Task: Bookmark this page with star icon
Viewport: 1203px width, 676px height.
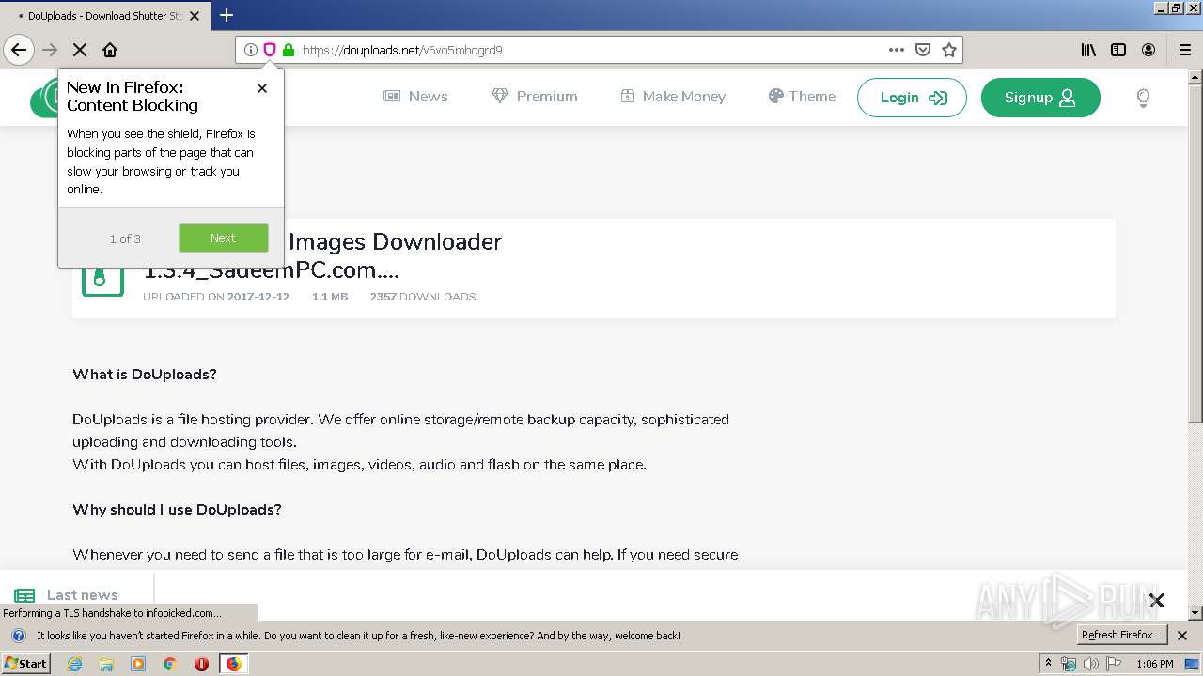Action: [949, 50]
